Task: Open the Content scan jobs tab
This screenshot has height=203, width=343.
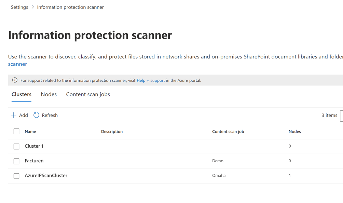Action: click(88, 94)
